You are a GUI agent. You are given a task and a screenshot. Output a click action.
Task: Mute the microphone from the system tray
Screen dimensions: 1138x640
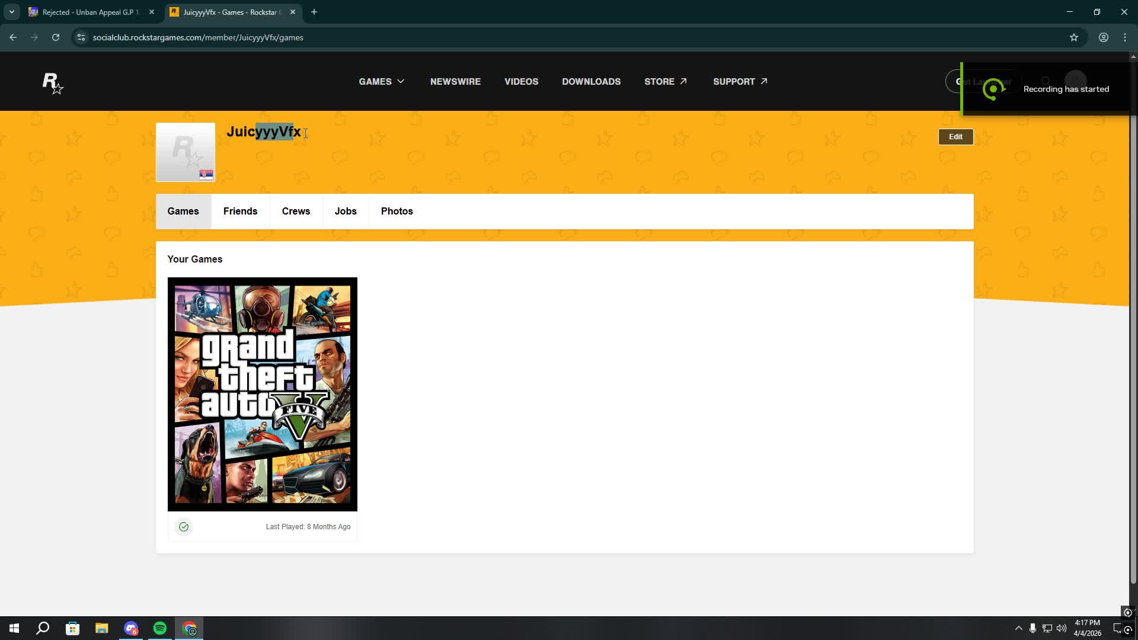pos(1032,628)
